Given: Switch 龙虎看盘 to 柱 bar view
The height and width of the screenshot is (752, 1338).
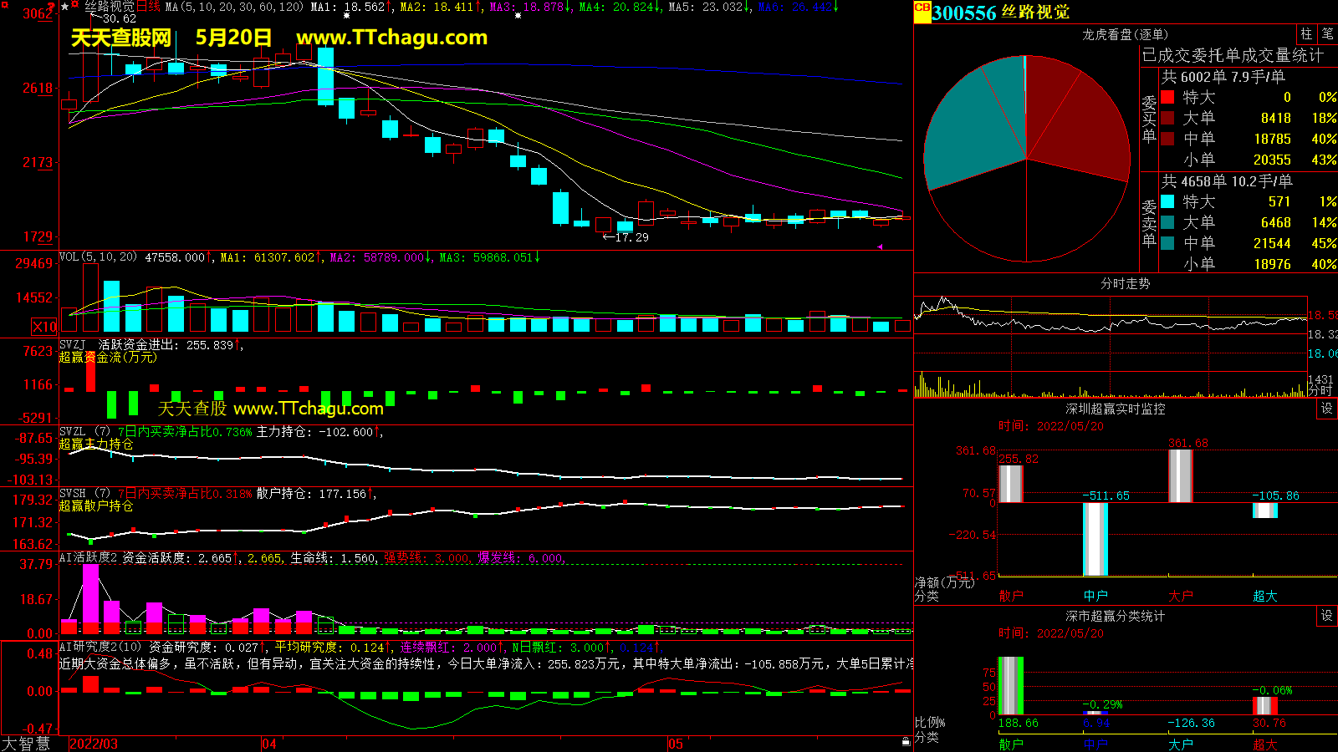Looking at the screenshot, I should tap(1306, 34).
